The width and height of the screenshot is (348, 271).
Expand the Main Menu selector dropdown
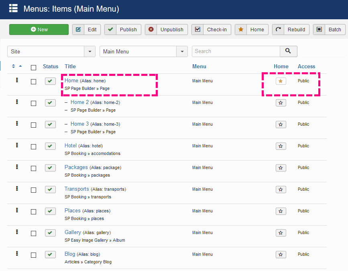[143, 51]
